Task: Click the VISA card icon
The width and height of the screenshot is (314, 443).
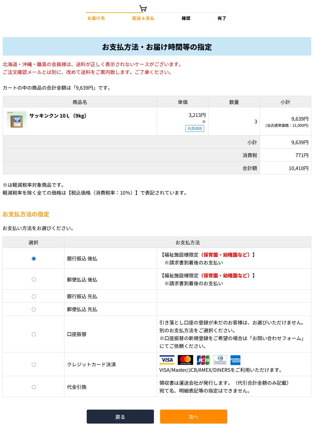Action: (x=167, y=360)
